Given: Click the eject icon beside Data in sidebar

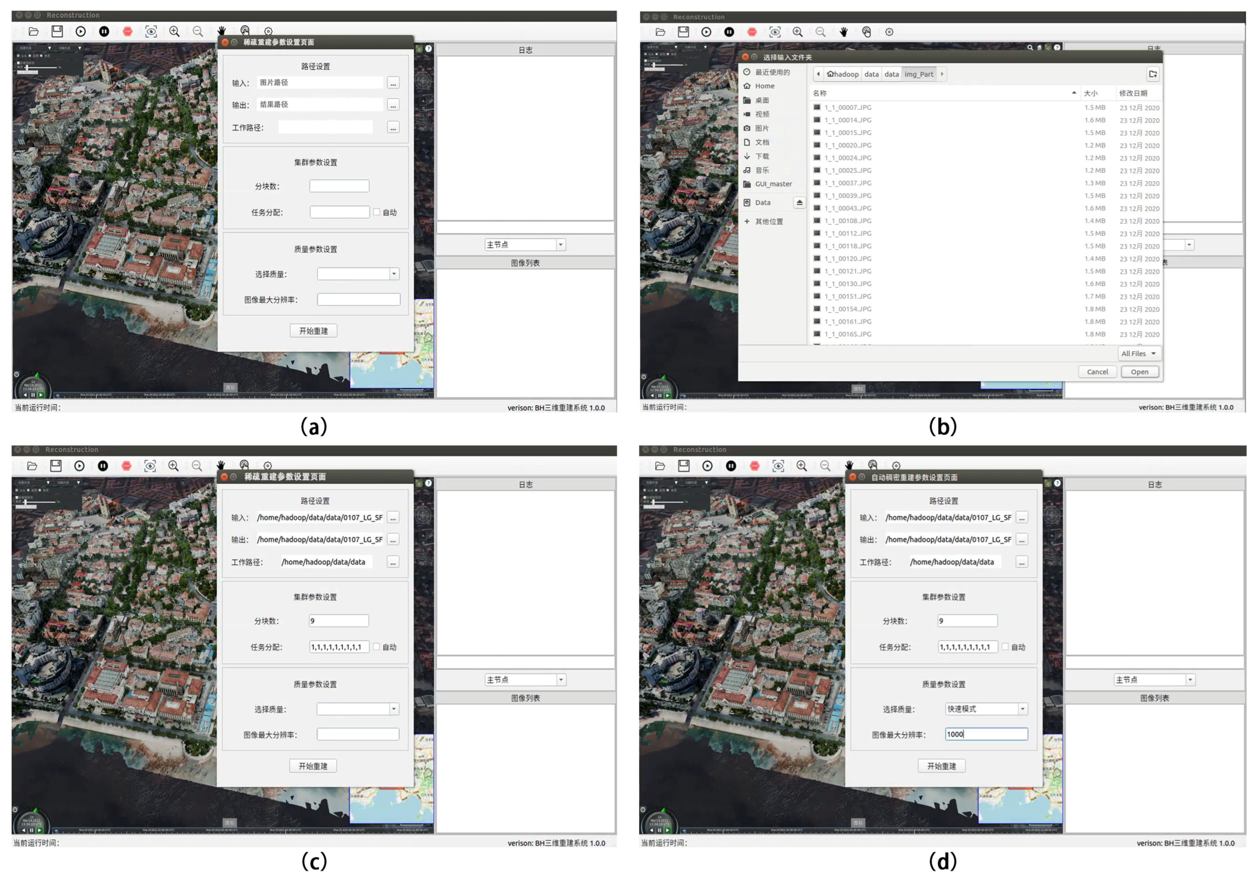Looking at the screenshot, I should [x=799, y=203].
